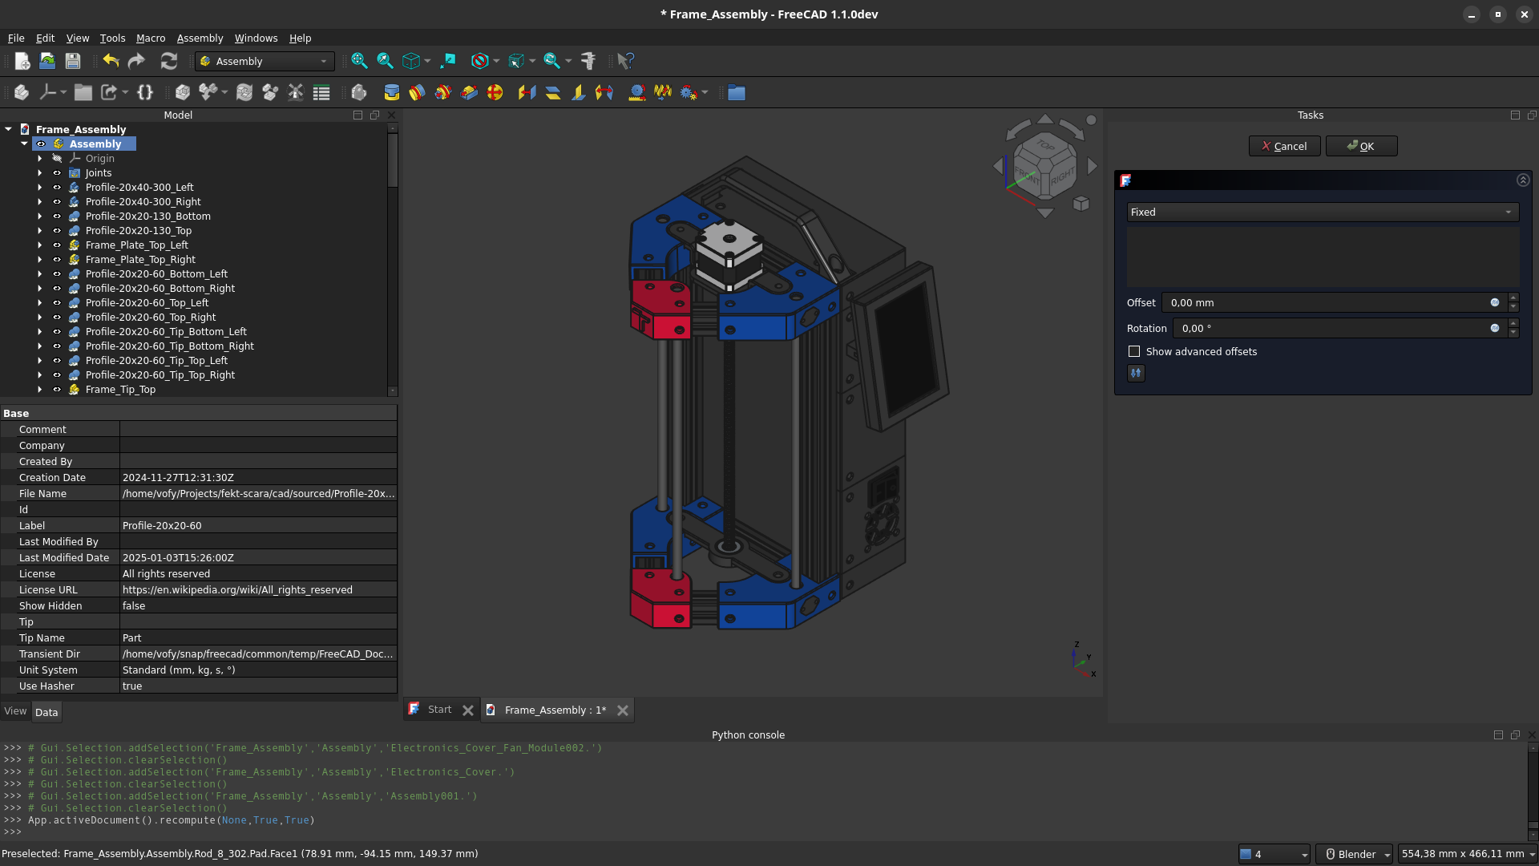1539x866 pixels.
Task: Open the Macro menu
Action: (x=151, y=38)
